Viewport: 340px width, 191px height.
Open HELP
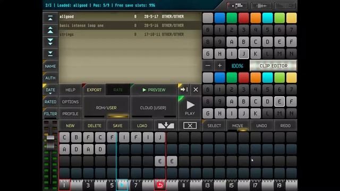pyautogui.click(x=70, y=90)
